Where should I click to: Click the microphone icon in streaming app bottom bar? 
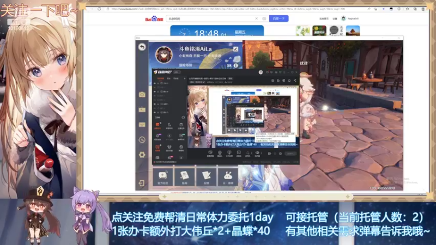pyautogui.click(x=247, y=153)
